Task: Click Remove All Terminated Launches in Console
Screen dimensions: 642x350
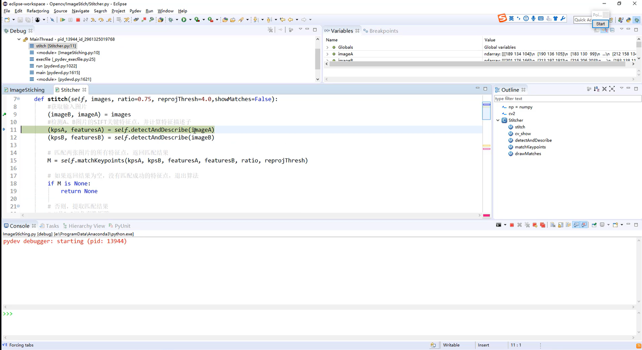Action: [x=527, y=225]
